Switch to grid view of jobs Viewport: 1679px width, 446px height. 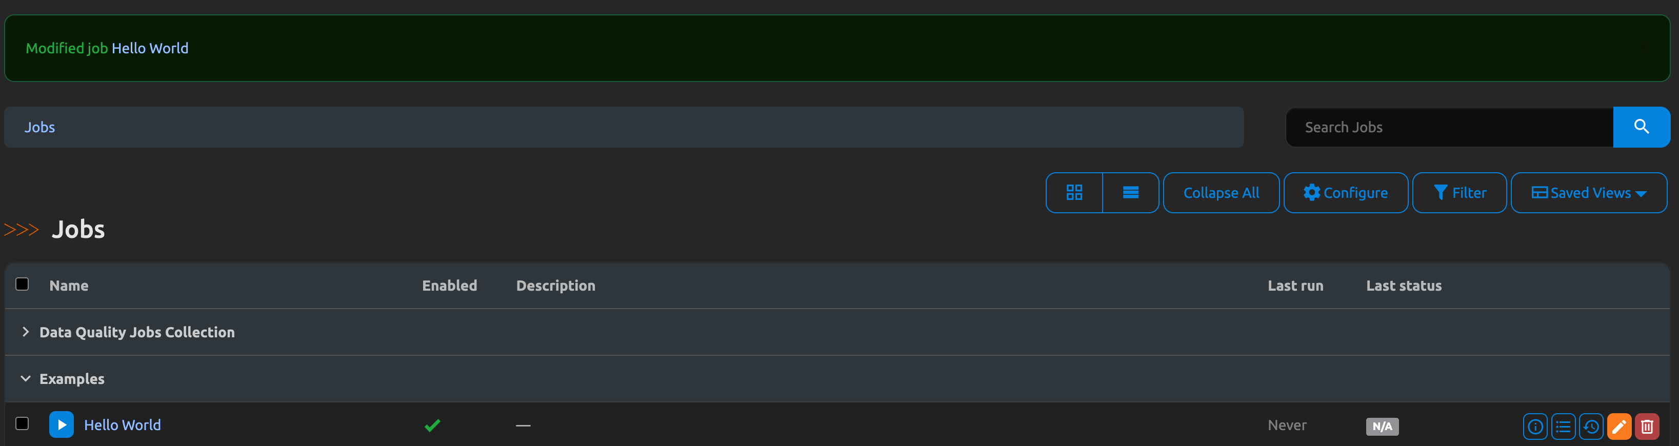[x=1074, y=192]
